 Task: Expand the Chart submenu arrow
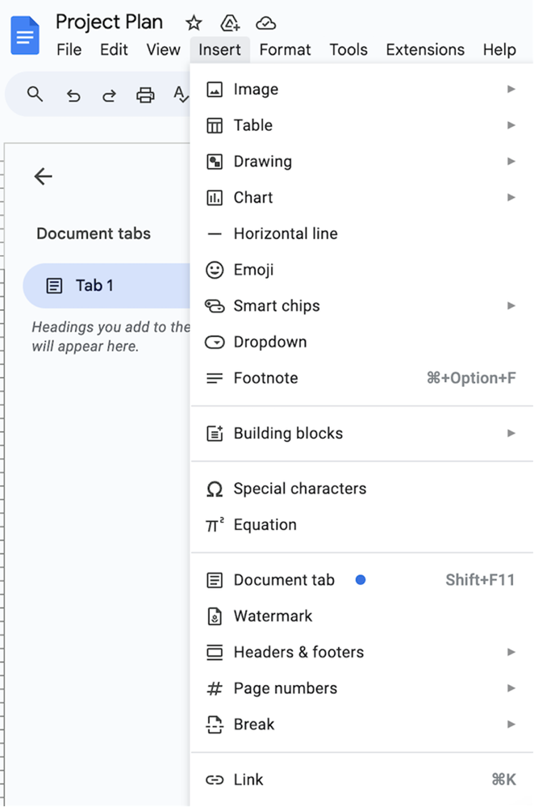pyautogui.click(x=511, y=197)
